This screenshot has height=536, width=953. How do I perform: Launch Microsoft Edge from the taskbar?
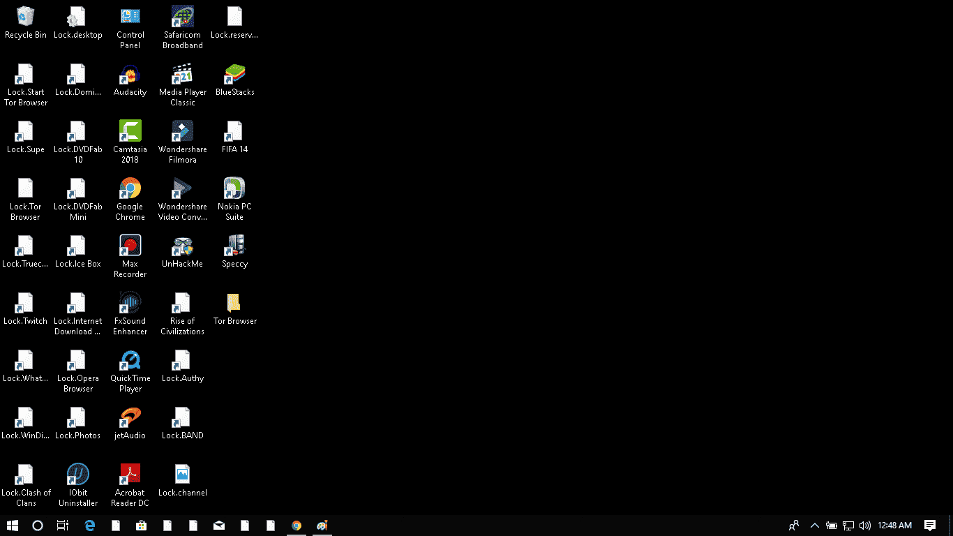pos(90,526)
